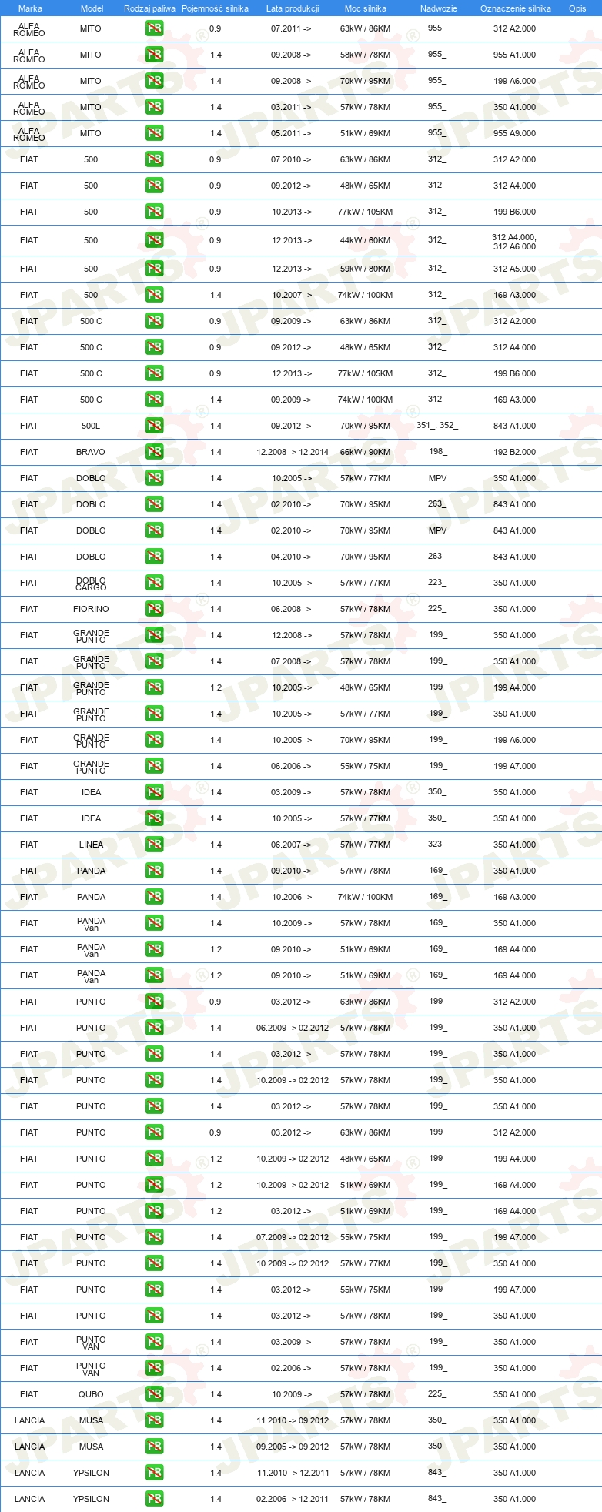Click fuel icon in Fiat Qubo row
This screenshot has height=1512, width=602.
(x=154, y=1394)
